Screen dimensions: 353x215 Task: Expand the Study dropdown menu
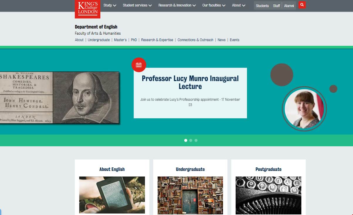point(110,5)
